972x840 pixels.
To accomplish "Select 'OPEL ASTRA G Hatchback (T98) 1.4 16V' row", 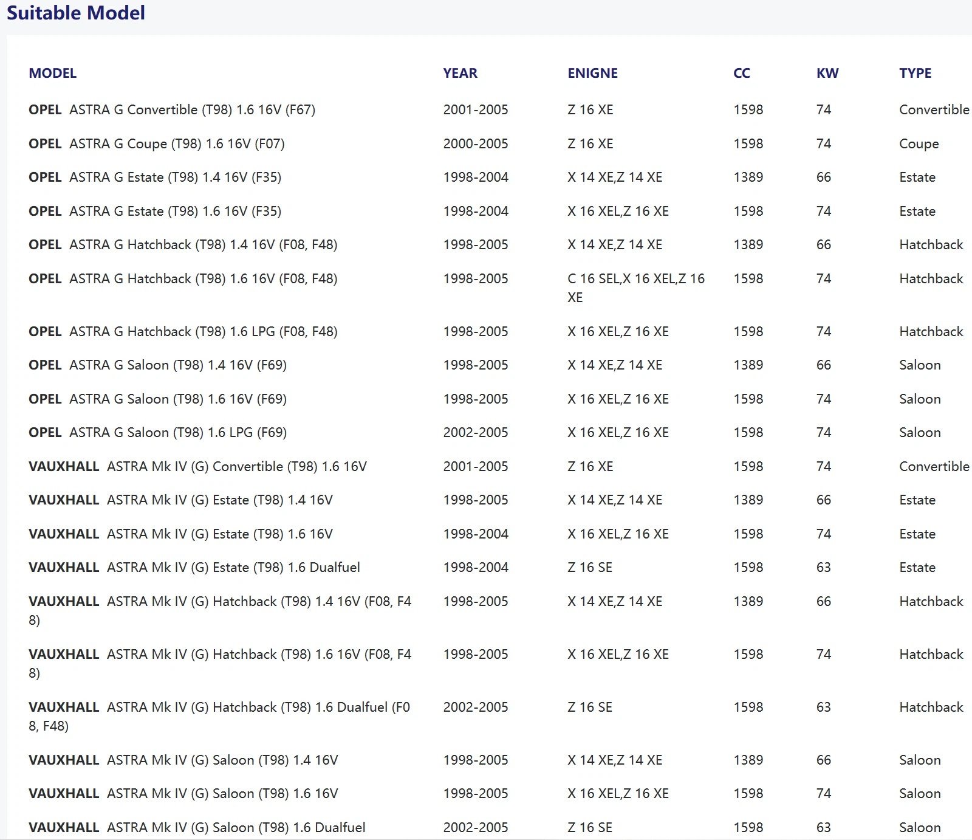I will pyautogui.click(x=183, y=245).
